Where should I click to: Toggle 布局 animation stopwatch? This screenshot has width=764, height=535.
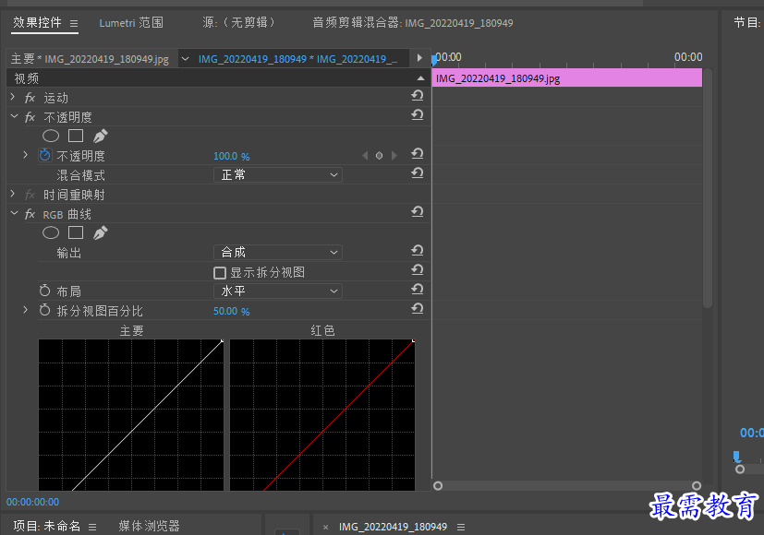(x=45, y=291)
